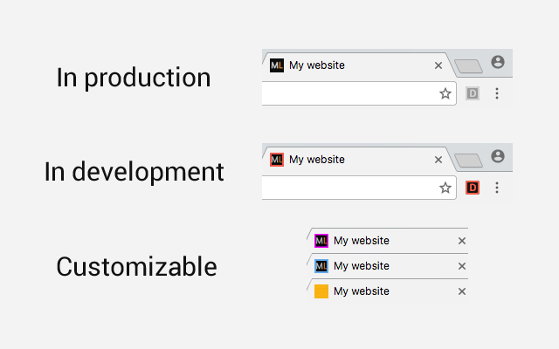Image resolution: width=559 pixels, height=349 pixels.
Task: Click the blue-bordered ML favicon
Action: tap(321, 266)
